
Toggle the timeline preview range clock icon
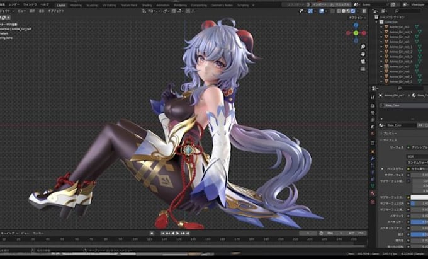[x=321, y=233]
